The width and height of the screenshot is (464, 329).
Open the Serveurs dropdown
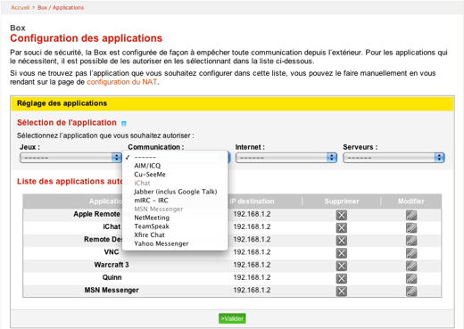point(394,158)
